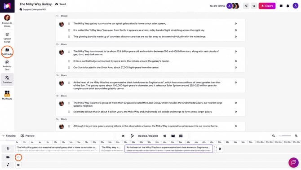The height and width of the screenshot is (170, 301).
Task: Select timeline clip 'The Milky Way galaxy is a massive bar spiral'
Action: click(57, 149)
